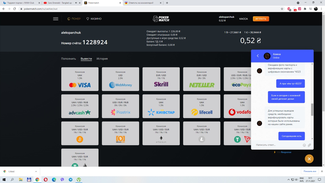The width and height of the screenshot is (325, 183).
Task: Select Vodafone withdrawal card
Action: pos(237,106)
